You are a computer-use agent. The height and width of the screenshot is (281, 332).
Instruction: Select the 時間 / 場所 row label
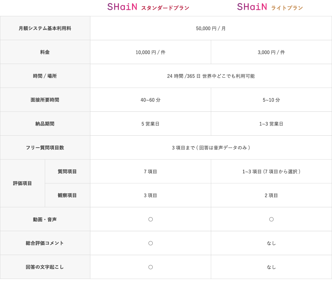45,76
